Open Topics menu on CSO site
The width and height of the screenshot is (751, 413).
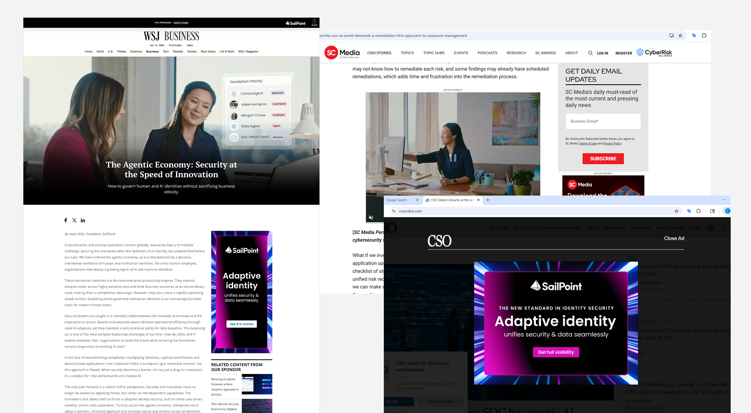point(499,228)
